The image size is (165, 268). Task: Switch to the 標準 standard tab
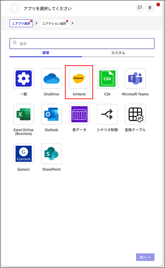[x=46, y=53]
